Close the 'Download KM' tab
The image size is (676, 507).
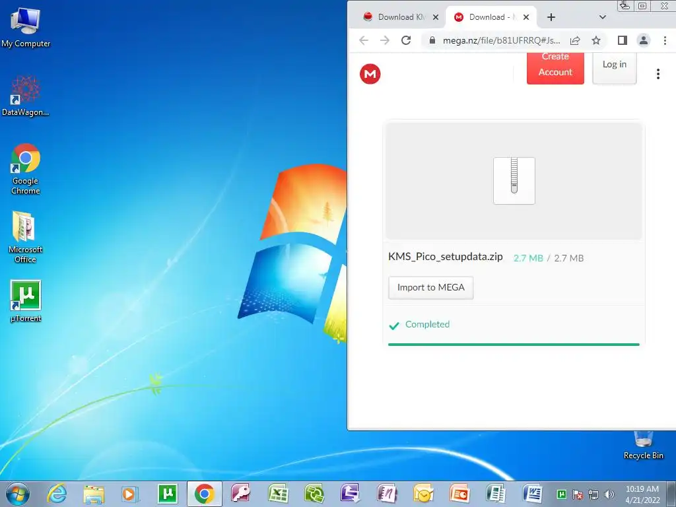click(x=436, y=17)
